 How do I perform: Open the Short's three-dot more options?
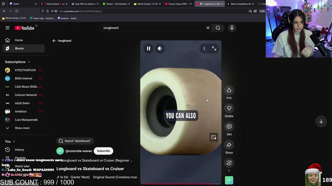[x=204, y=49]
